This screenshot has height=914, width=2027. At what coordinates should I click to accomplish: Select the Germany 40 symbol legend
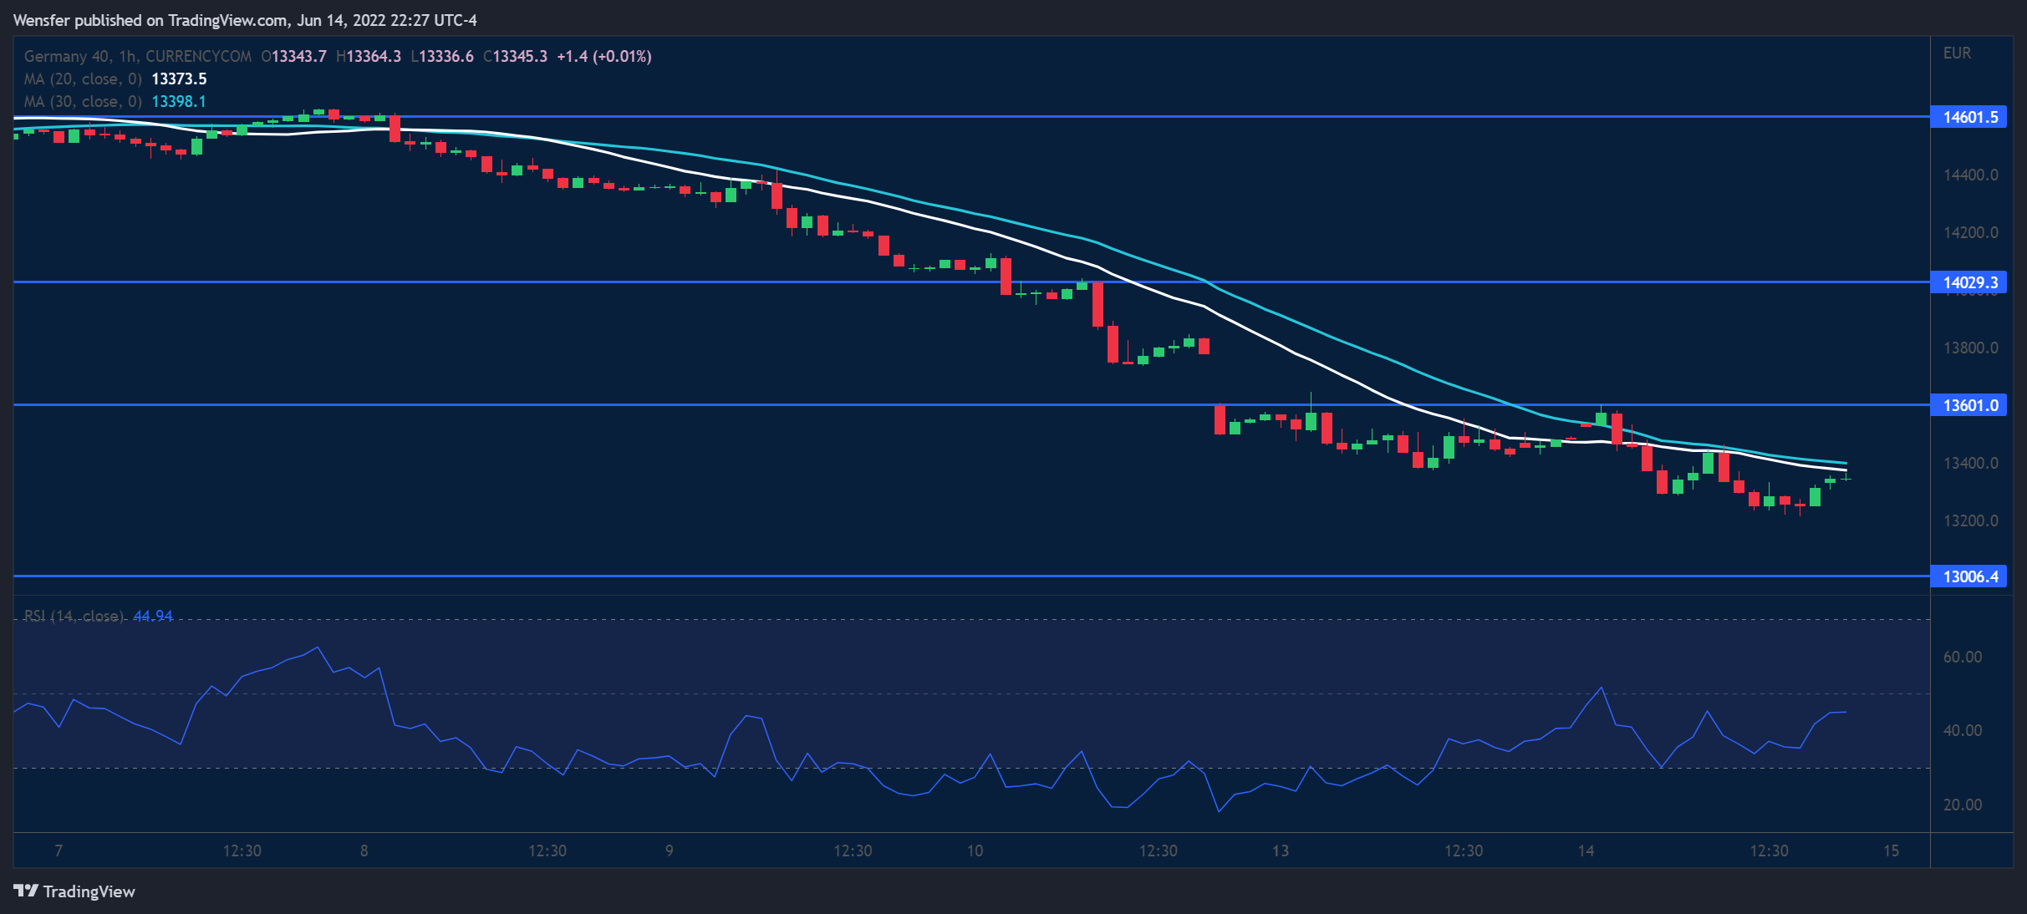[x=137, y=56]
